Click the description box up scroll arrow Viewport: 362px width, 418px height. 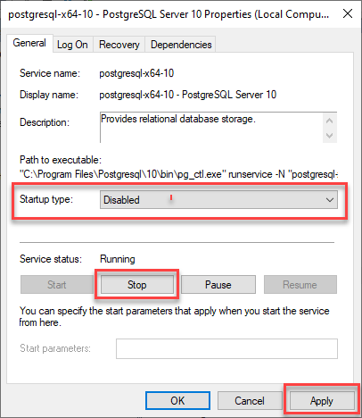329,121
